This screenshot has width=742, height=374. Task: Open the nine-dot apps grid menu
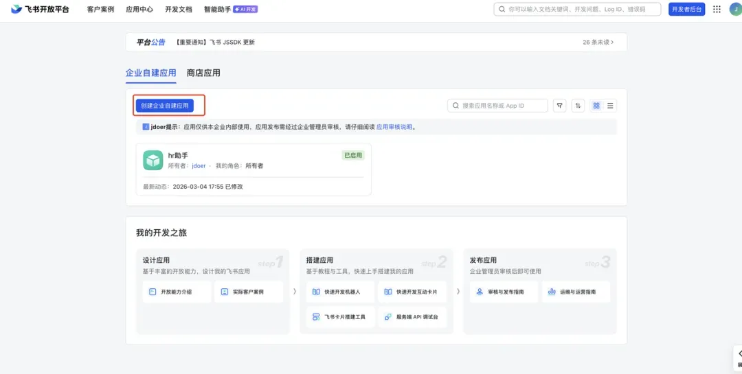(x=717, y=10)
